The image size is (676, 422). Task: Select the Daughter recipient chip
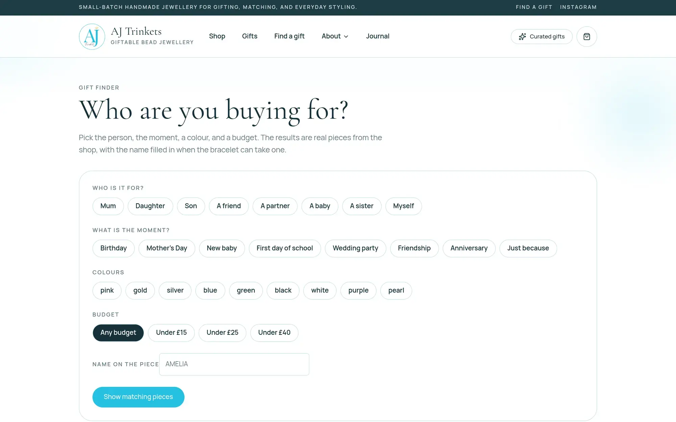tap(150, 206)
